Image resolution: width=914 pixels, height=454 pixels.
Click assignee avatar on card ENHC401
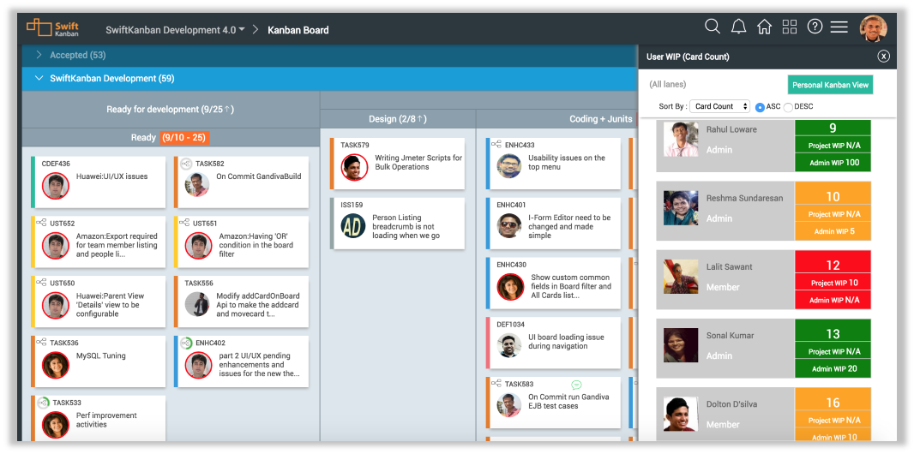(x=509, y=226)
